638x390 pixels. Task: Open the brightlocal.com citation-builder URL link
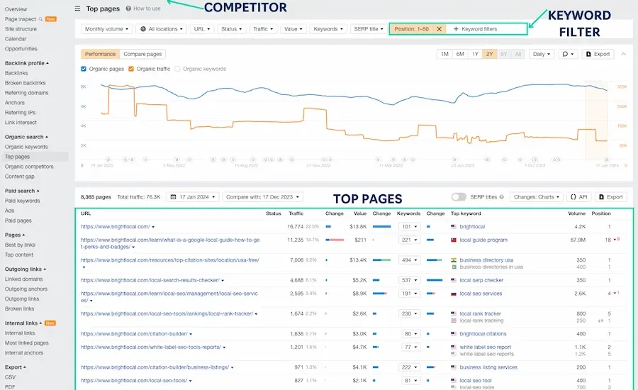pyautogui.click(x=134, y=333)
